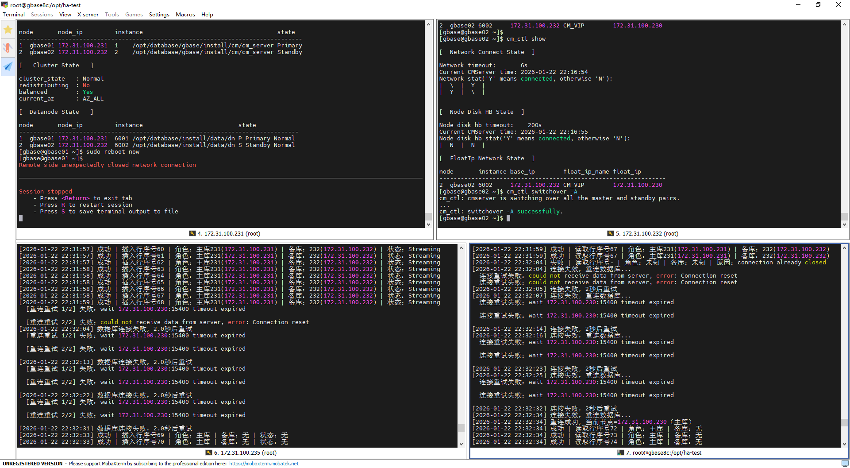850x468 pixels.
Task: Open the X server menu
Action: click(88, 15)
